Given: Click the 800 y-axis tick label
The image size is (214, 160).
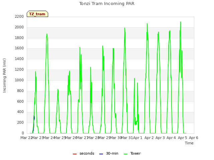Looking at the screenshot, I should pos(20,91).
